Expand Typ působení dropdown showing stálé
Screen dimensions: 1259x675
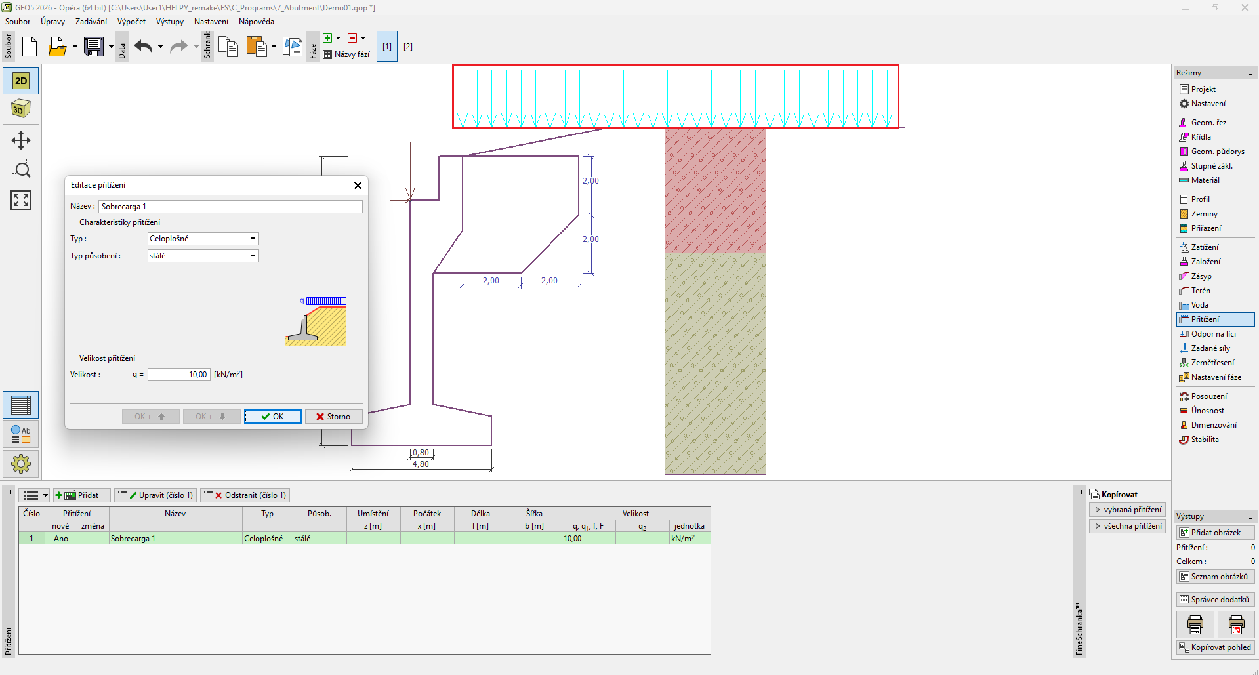click(203, 256)
